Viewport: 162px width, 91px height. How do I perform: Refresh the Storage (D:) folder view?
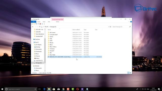(111, 27)
